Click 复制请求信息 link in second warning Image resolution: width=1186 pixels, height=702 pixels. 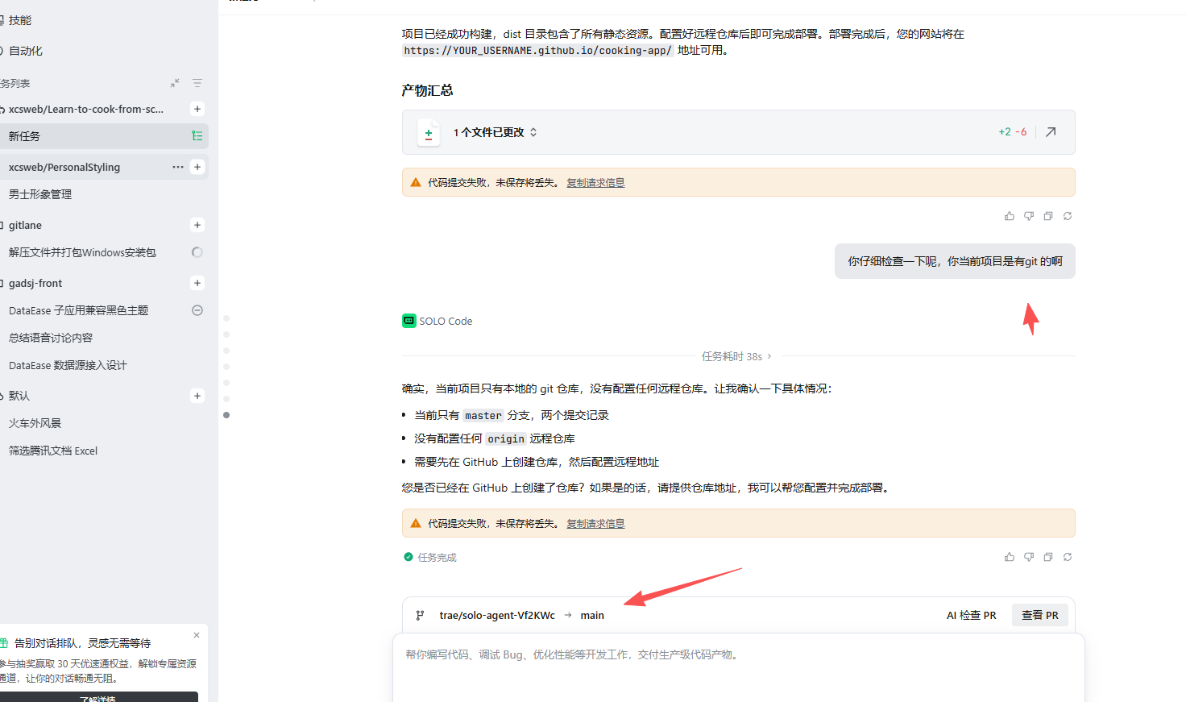tap(595, 524)
